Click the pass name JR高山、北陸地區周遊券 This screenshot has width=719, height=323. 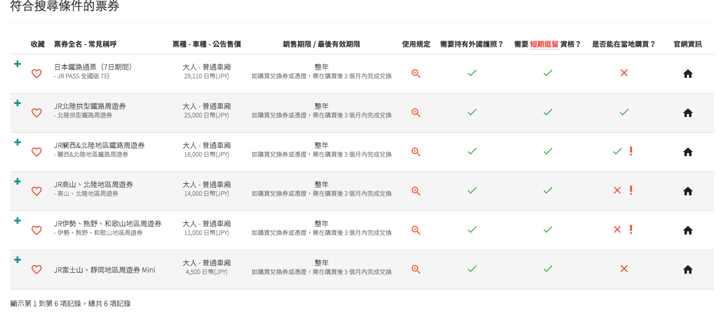94,185
